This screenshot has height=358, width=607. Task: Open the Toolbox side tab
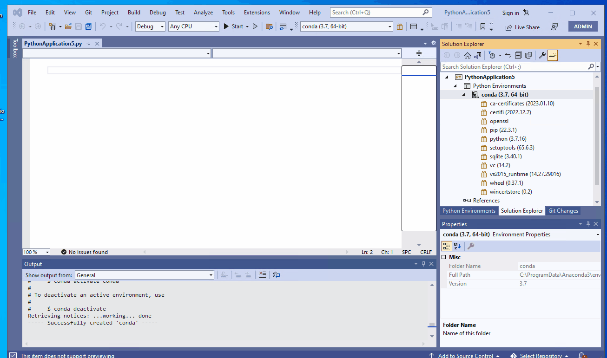[x=15, y=48]
